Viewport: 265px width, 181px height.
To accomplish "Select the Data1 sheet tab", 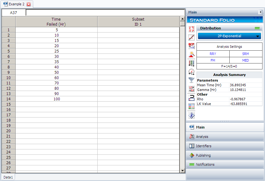I will click(8, 177).
